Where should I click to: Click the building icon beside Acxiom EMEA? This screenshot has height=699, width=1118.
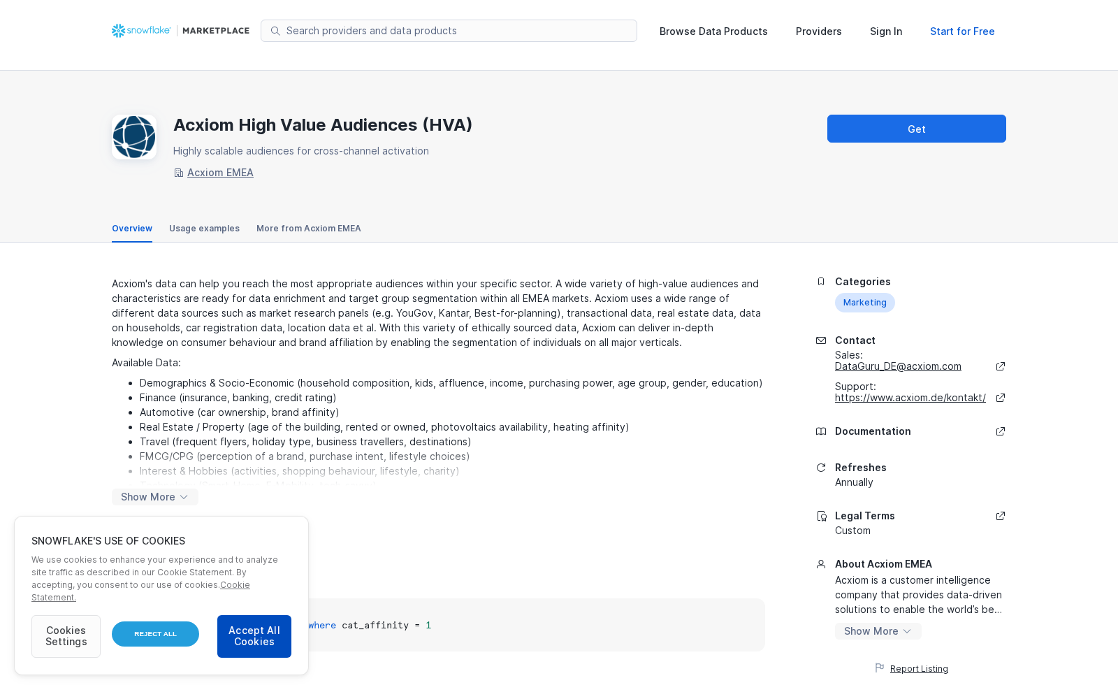pos(178,173)
